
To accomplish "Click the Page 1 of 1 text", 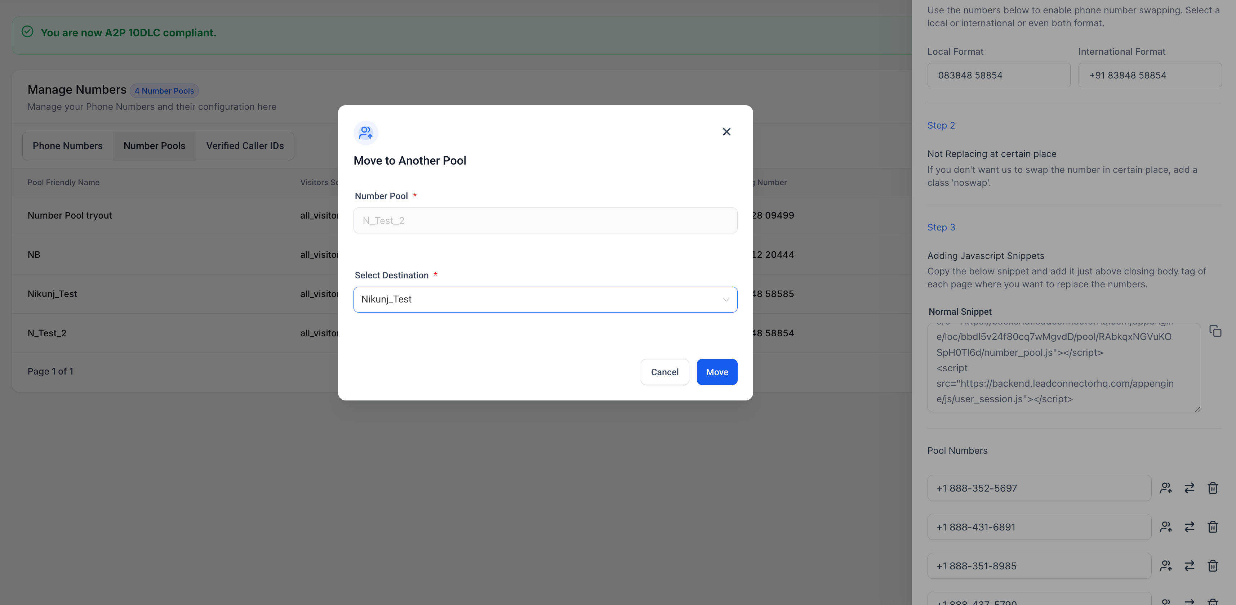I will [50, 371].
